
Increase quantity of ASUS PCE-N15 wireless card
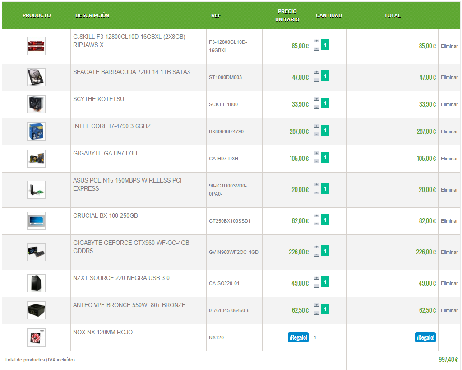316,184
